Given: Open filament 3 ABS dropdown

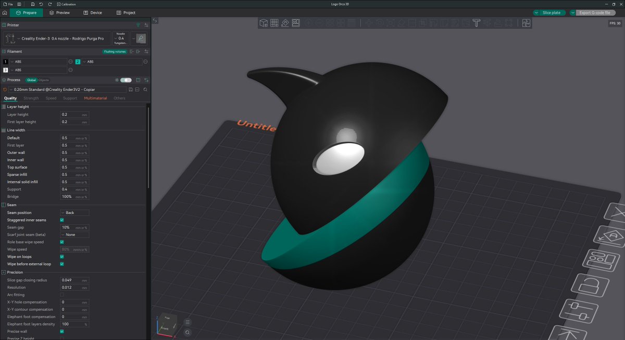Looking at the screenshot, I should coord(38,70).
